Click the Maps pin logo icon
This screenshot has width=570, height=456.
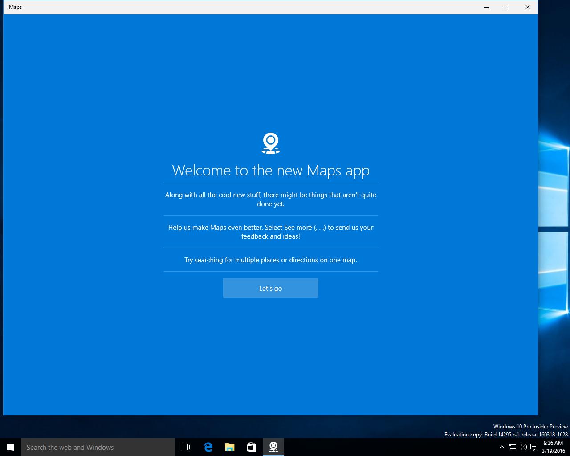[x=271, y=143]
